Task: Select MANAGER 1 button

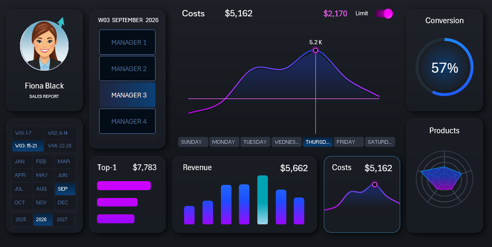Action: pos(127,43)
